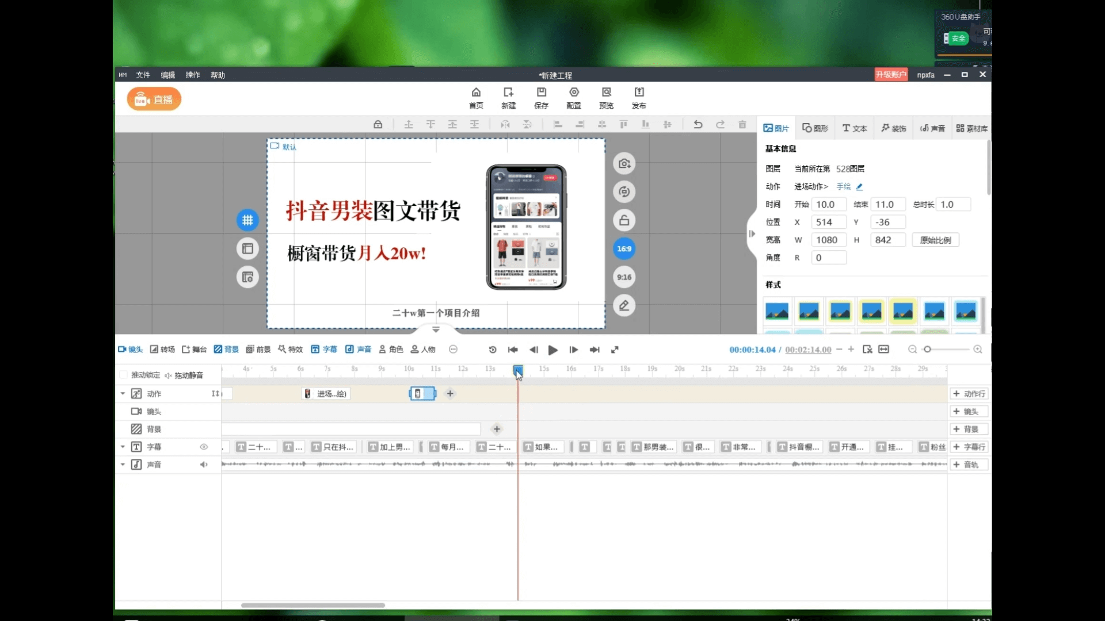The image size is (1105, 621).
Task: Click the pencil edit icon beside canvas
Action: coord(624,305)
